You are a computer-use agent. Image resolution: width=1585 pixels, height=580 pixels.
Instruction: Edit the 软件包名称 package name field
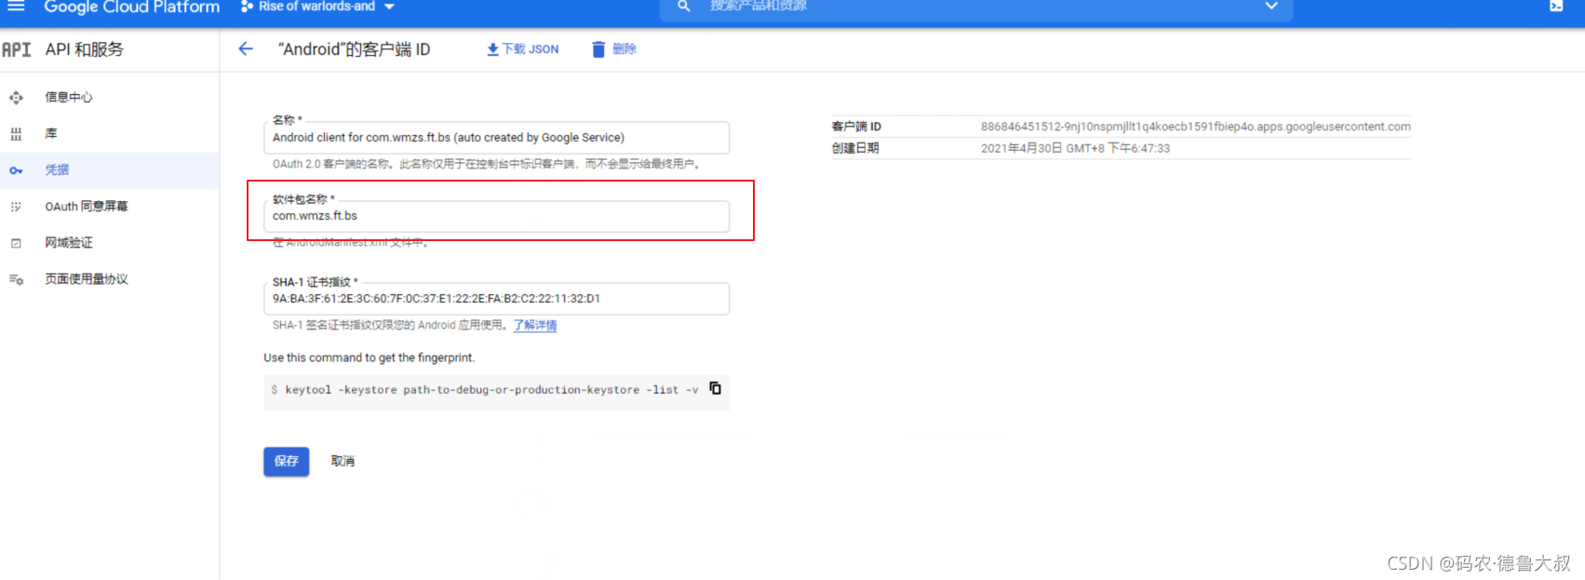click(496, 216)
